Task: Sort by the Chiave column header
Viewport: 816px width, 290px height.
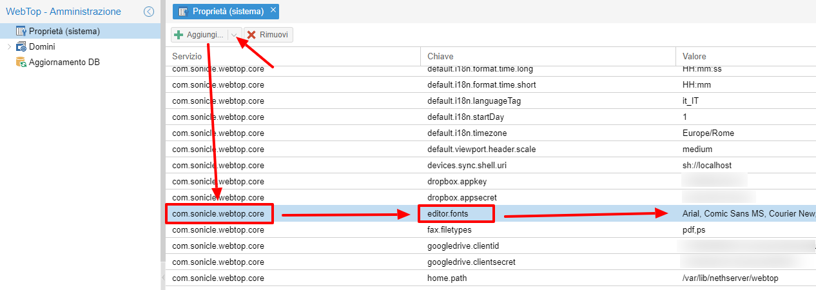Action: 548,57
